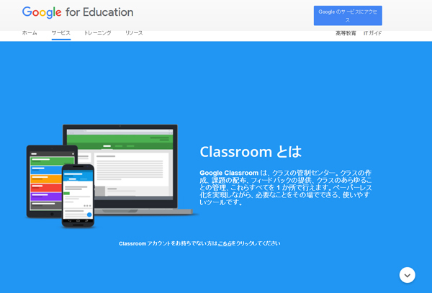Go to the 高等教育 link
432x293 pixels.
346,33
